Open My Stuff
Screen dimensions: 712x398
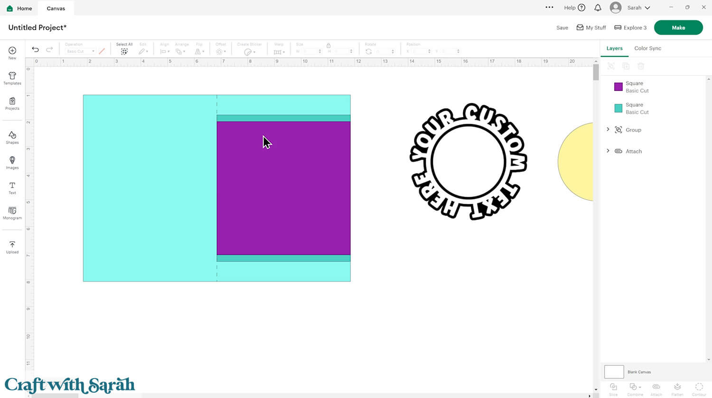point(591,27)
